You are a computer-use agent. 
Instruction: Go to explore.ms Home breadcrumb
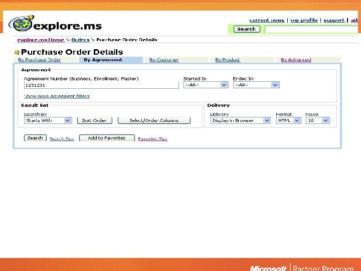pyautogui.click(x=41, y=40)
